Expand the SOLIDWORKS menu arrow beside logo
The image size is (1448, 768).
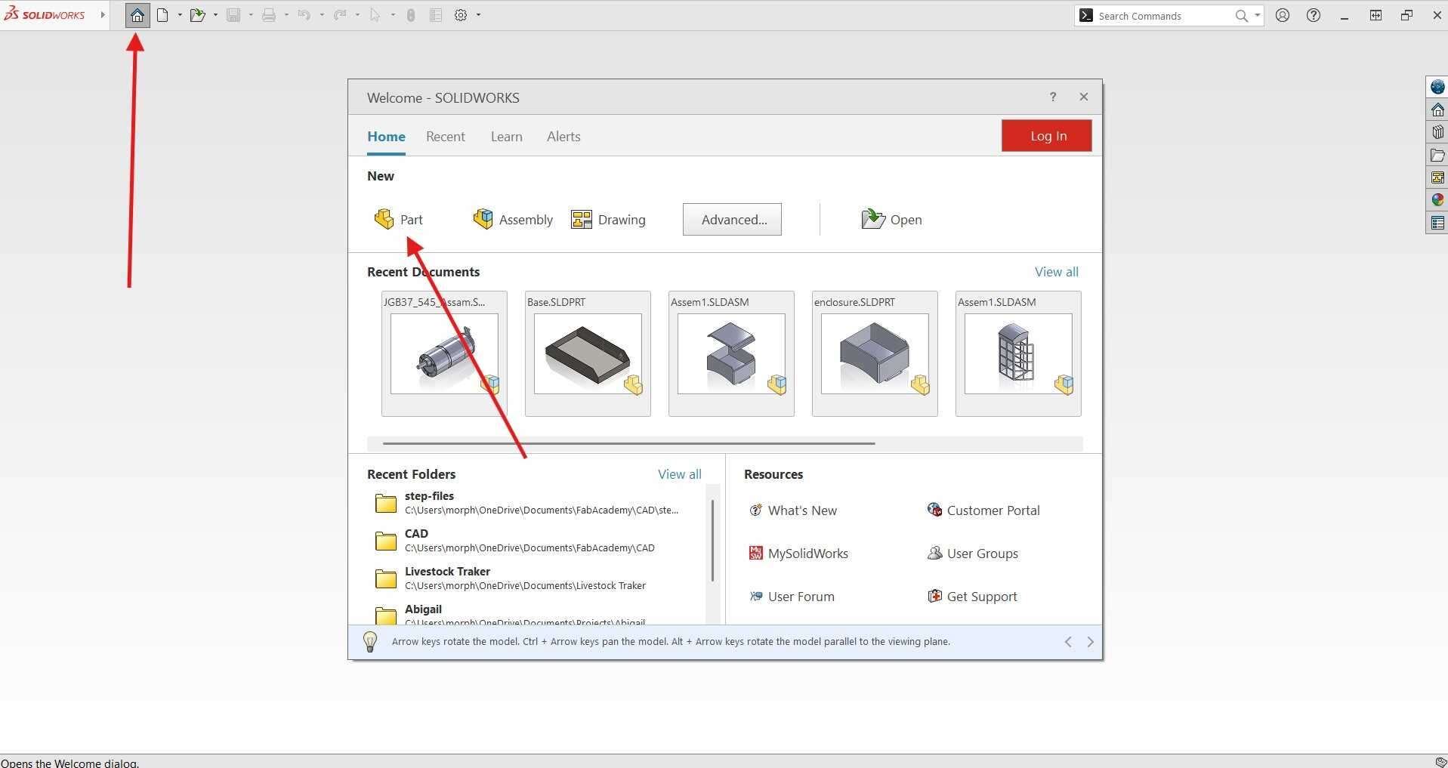(103, 14)
